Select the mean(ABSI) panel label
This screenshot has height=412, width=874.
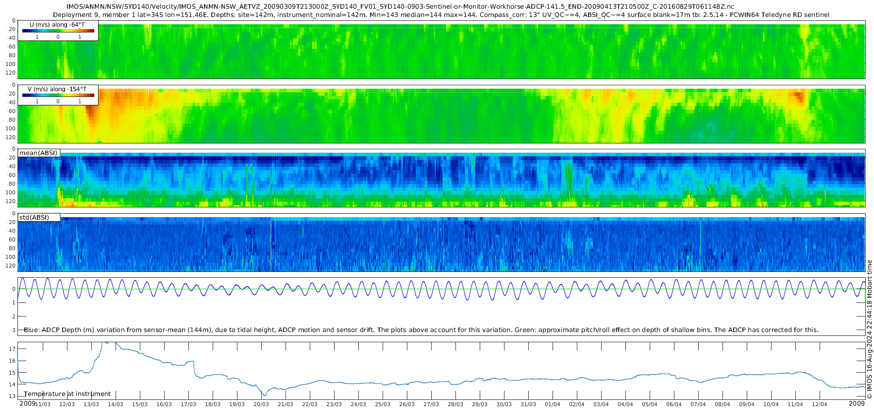point(38,153)
